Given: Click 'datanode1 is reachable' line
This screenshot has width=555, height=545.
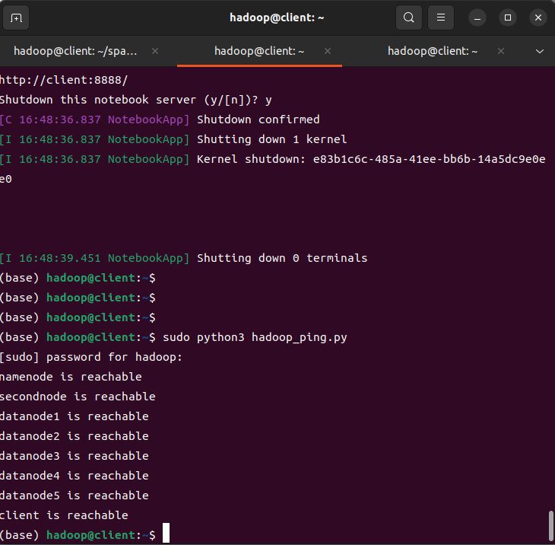Looking at the screenshot, I should 75,416.
